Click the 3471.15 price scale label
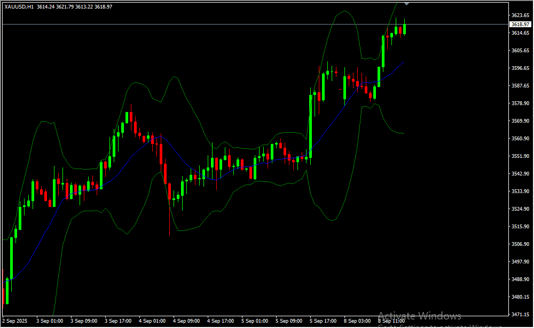The width and height of the screenshot is (534, 328). click(520, 315)
